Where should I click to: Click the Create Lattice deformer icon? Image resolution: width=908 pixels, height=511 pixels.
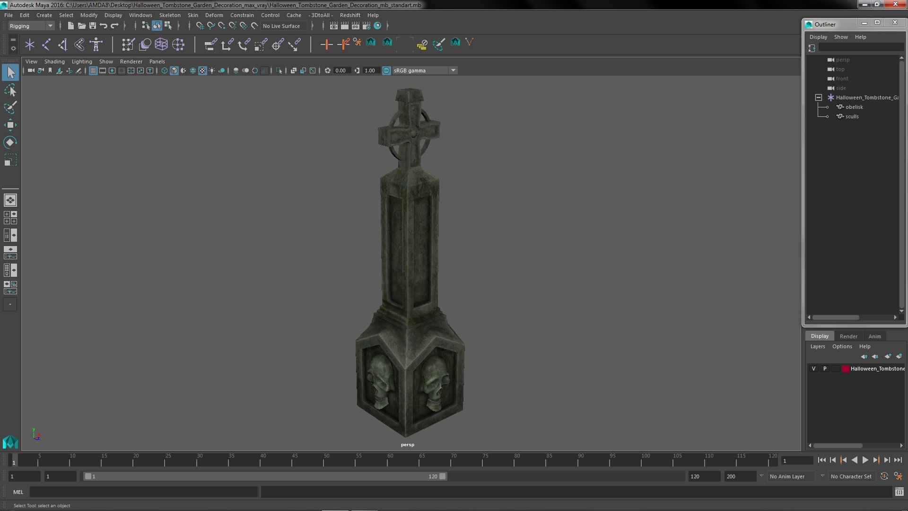click(x=161, y=44)
